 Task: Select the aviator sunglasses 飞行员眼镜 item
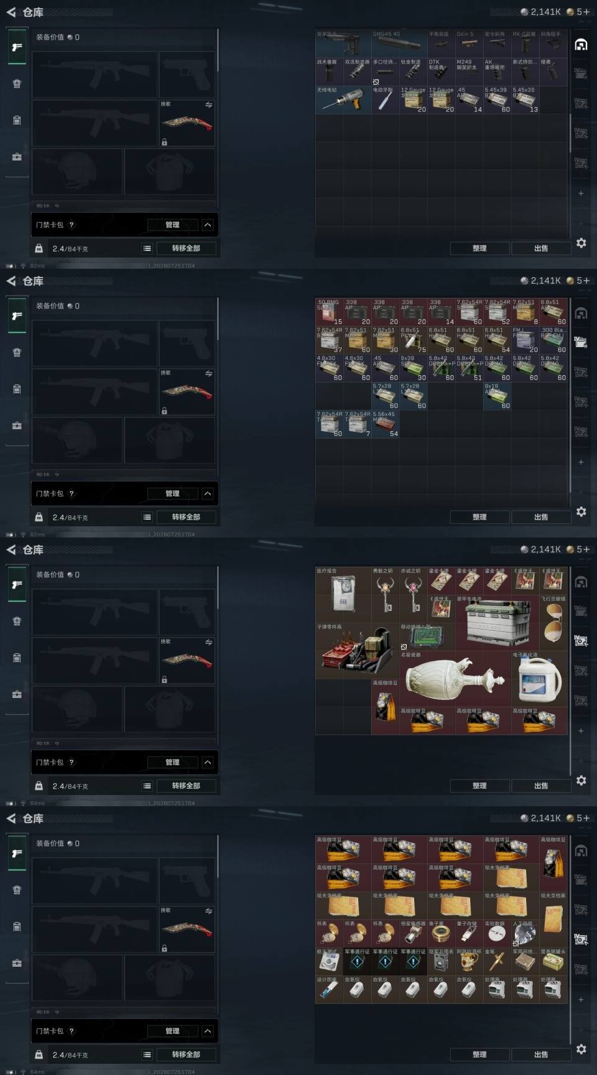553,623
